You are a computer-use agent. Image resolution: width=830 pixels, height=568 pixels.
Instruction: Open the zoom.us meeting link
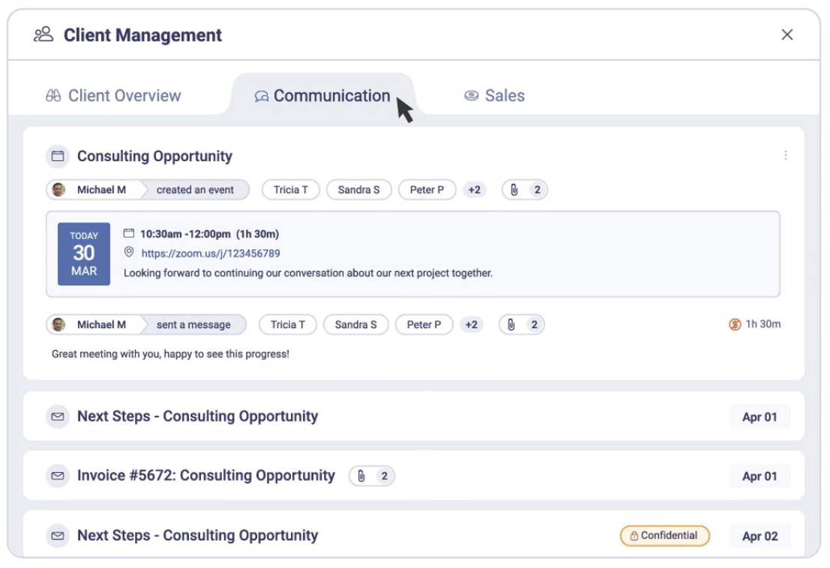tap(211, 253)
